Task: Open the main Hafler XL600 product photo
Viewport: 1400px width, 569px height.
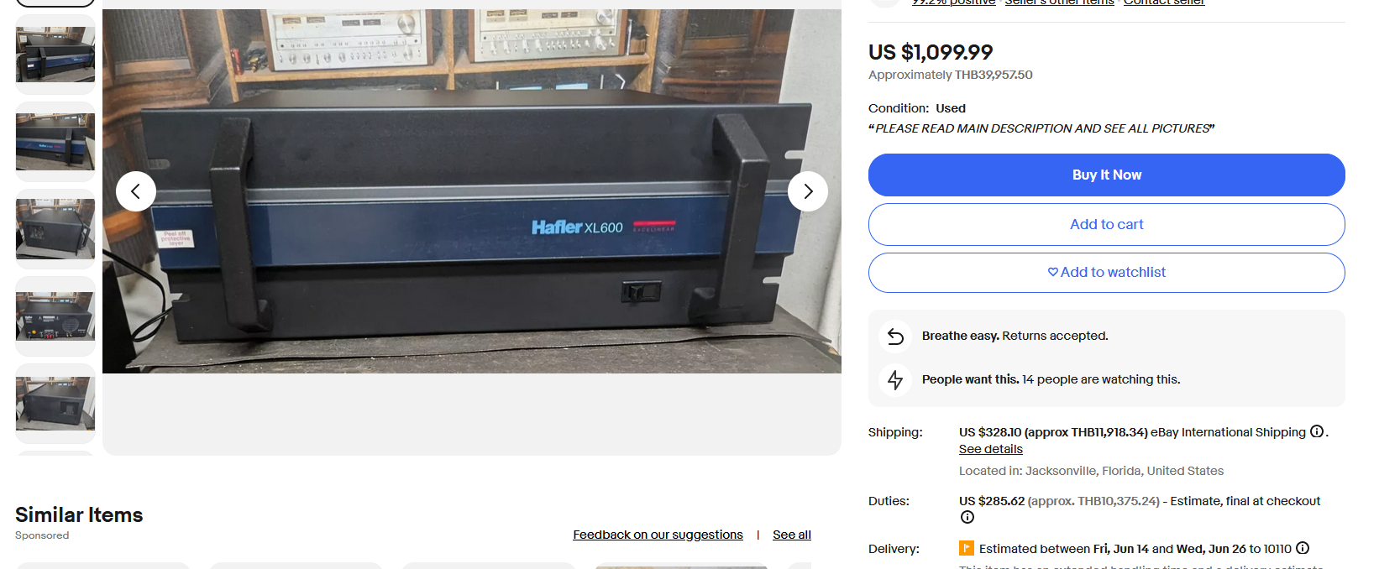Action: pyautogui.click(x=472, y=191)
